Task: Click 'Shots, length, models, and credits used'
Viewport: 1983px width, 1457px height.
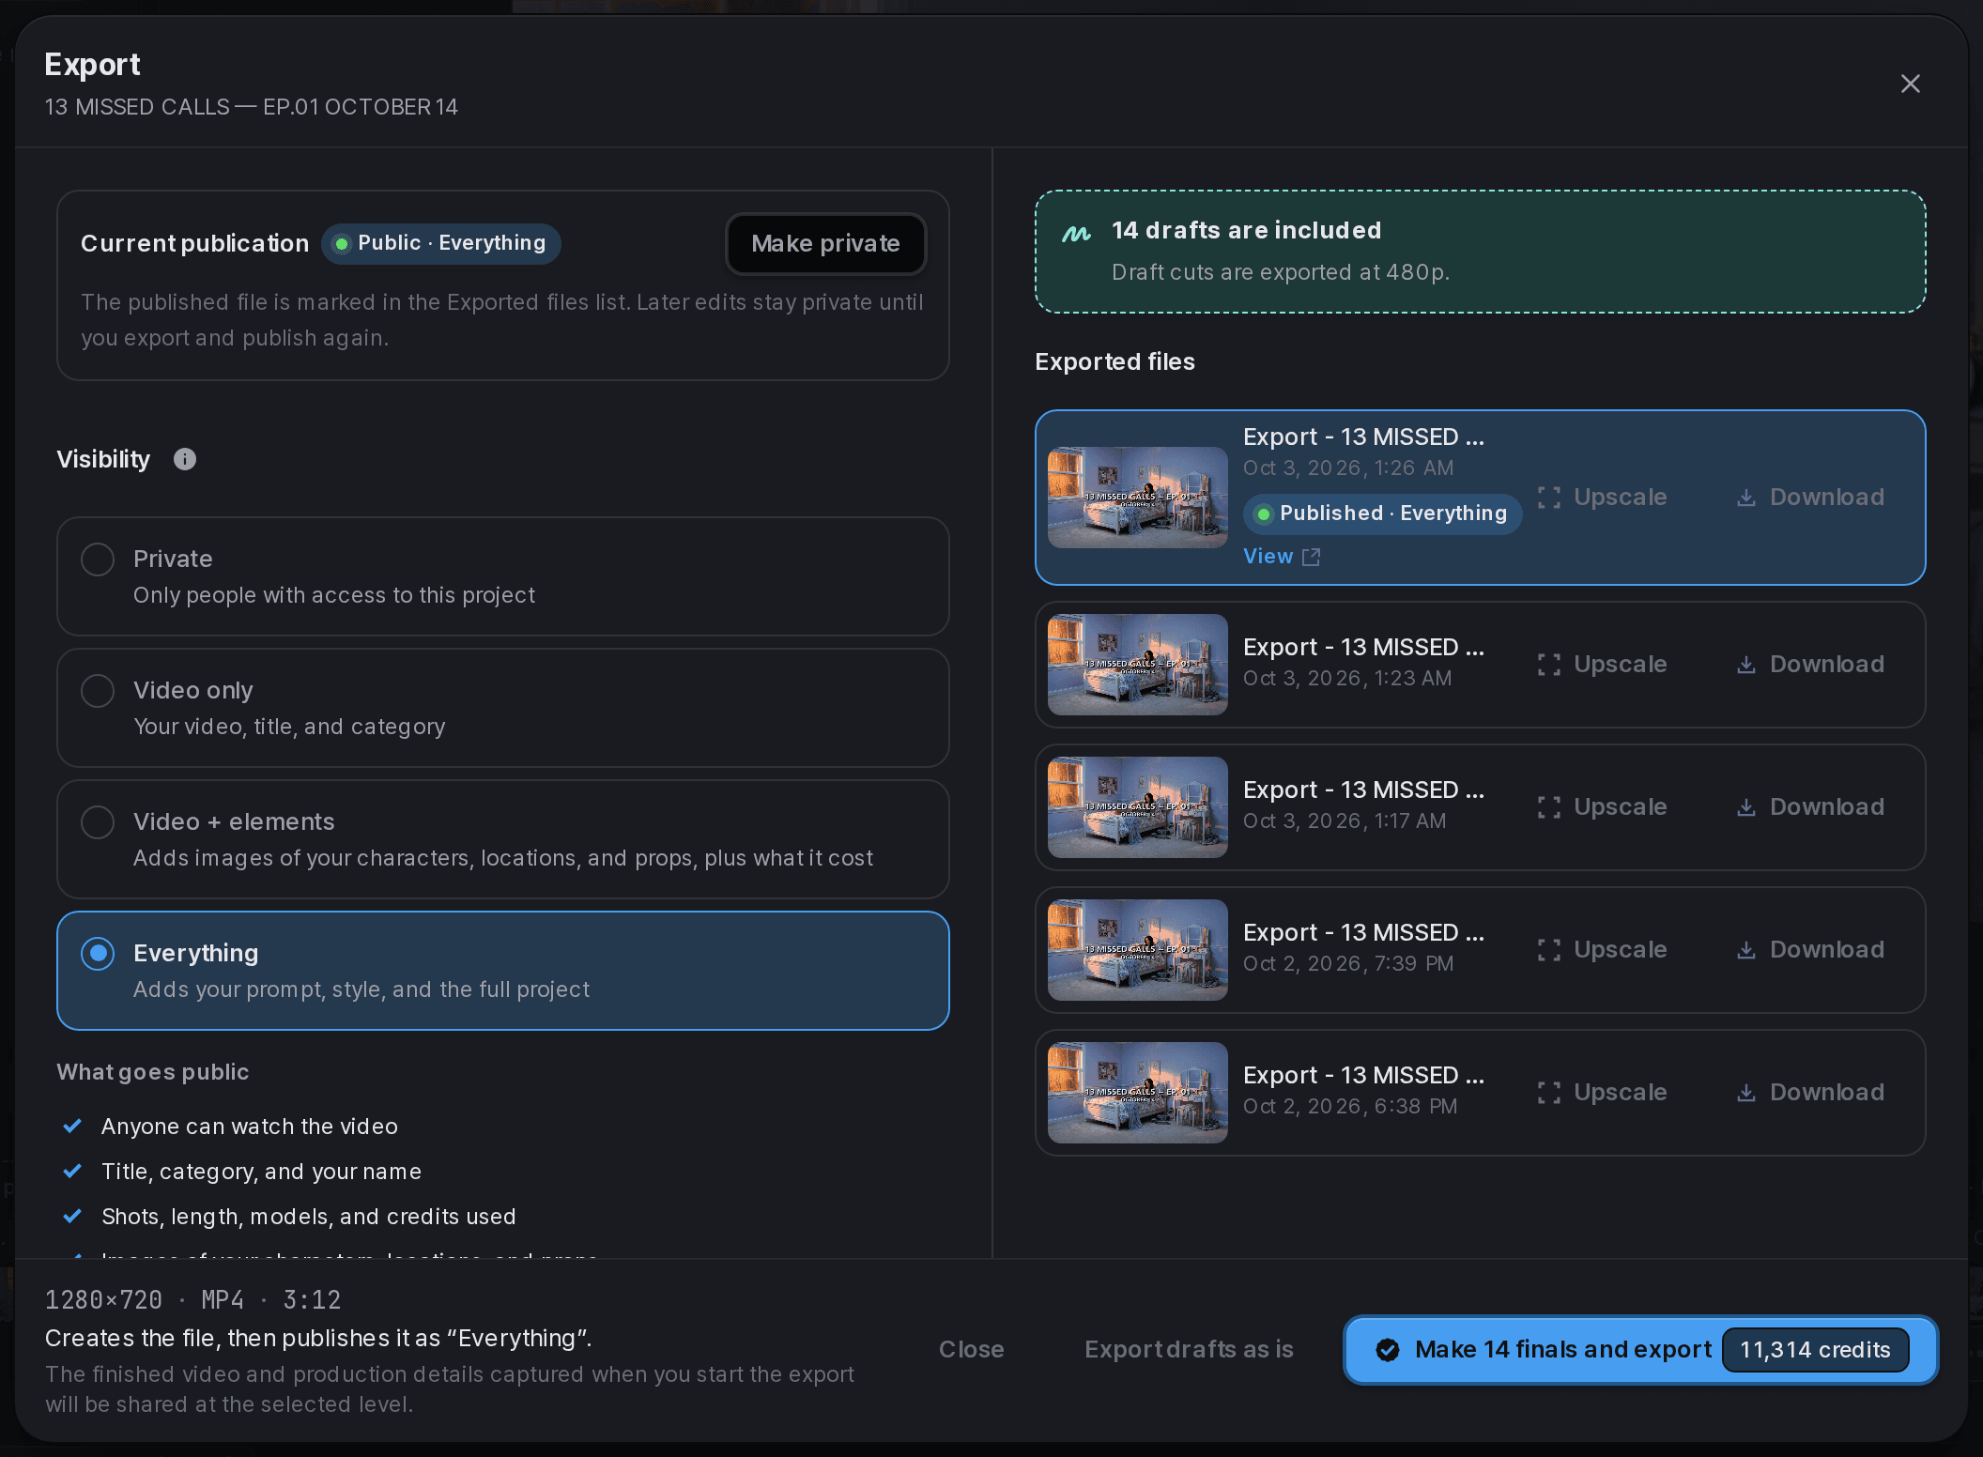Action: [309, 1217]
